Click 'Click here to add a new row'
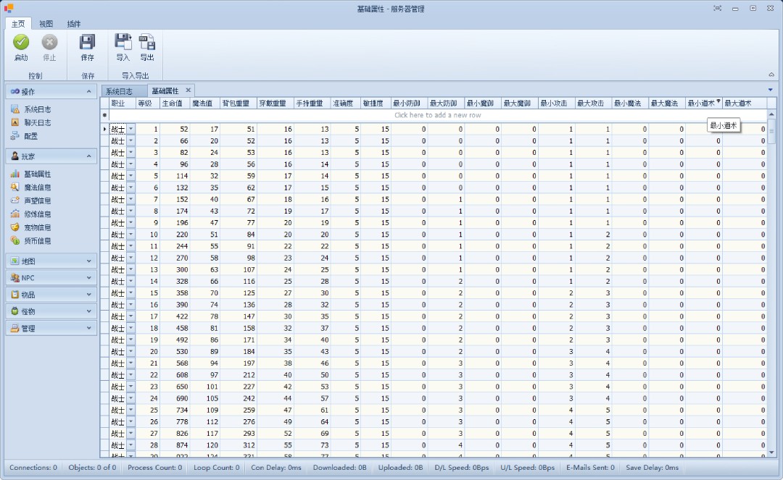 [437, 115]
